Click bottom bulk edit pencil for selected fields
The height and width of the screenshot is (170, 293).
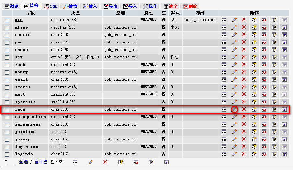pyautogui.click(x=90, y=162)
